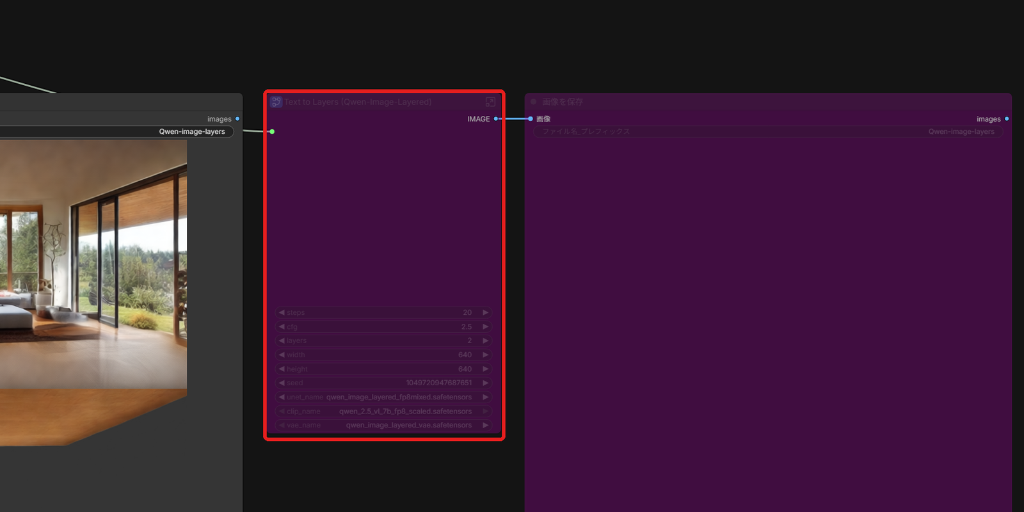
Task: Decrease the width value with left arrow
Action: 282,355
